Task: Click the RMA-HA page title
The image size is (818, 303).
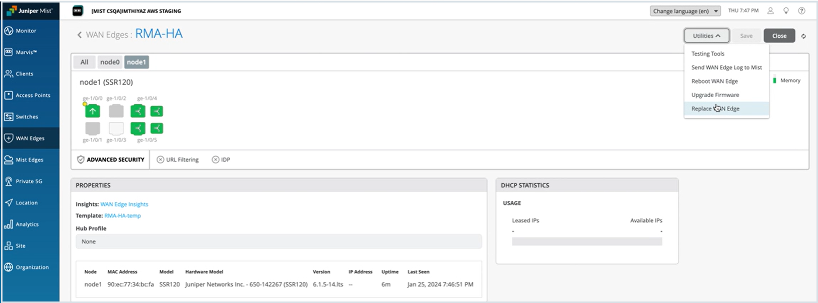Action: [159, 34]
